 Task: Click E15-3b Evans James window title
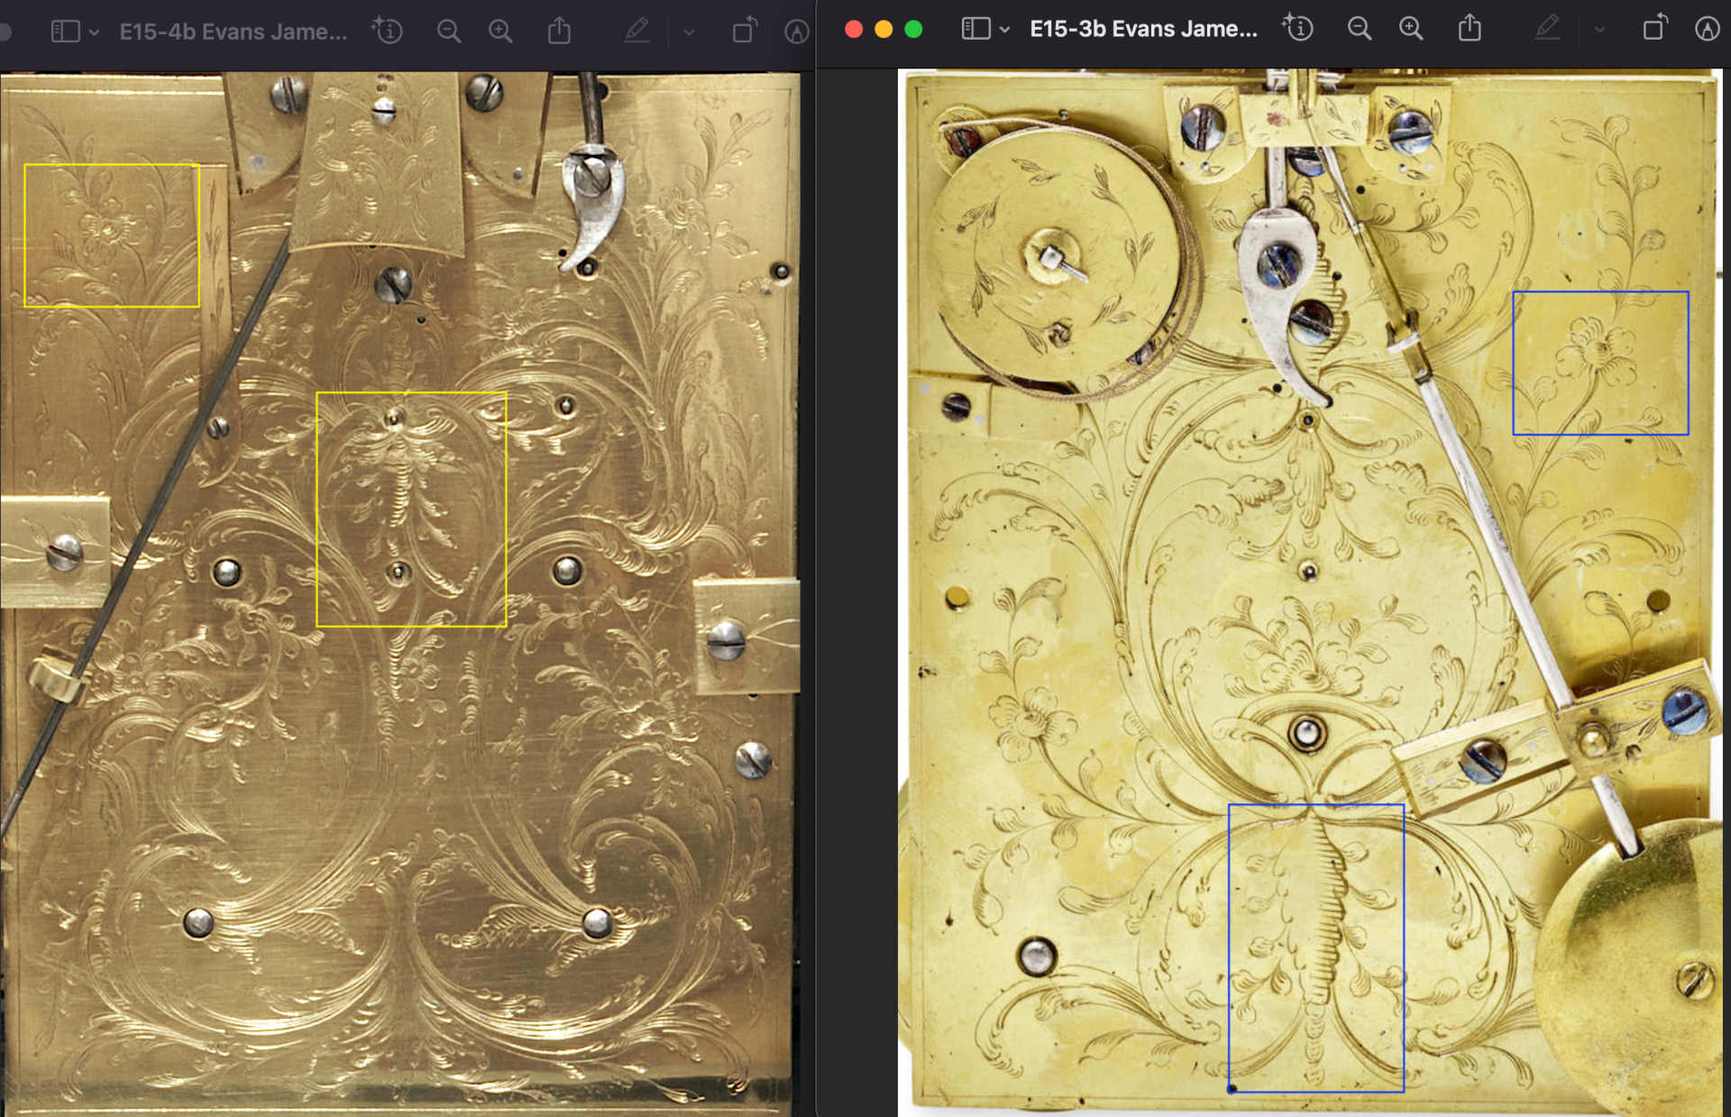tap(1144, 29)
